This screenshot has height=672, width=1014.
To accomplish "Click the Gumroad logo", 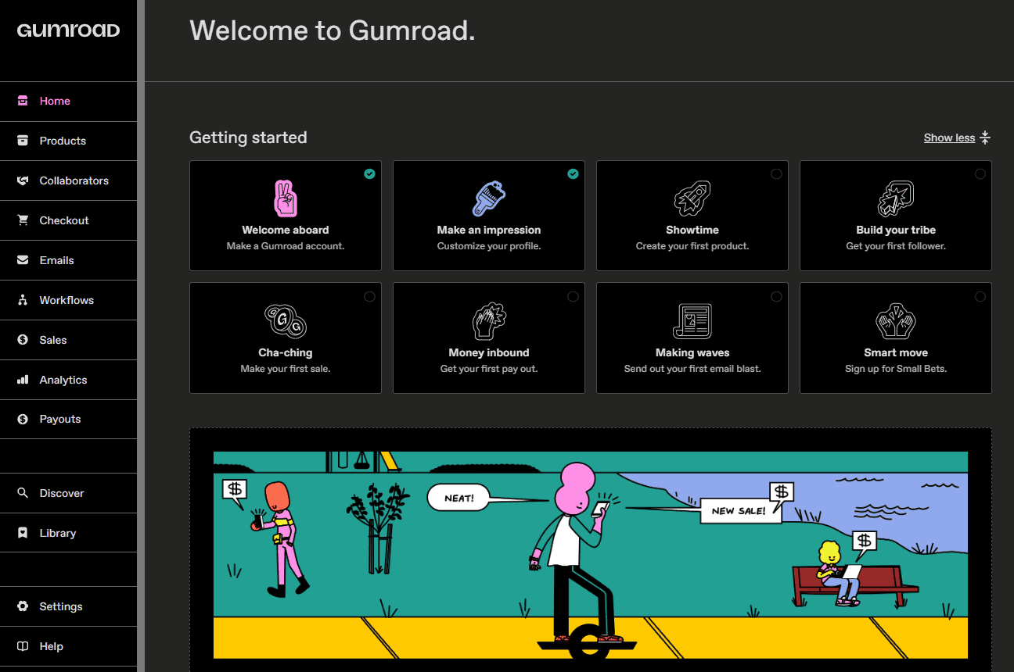I will (x=67, y=30).
